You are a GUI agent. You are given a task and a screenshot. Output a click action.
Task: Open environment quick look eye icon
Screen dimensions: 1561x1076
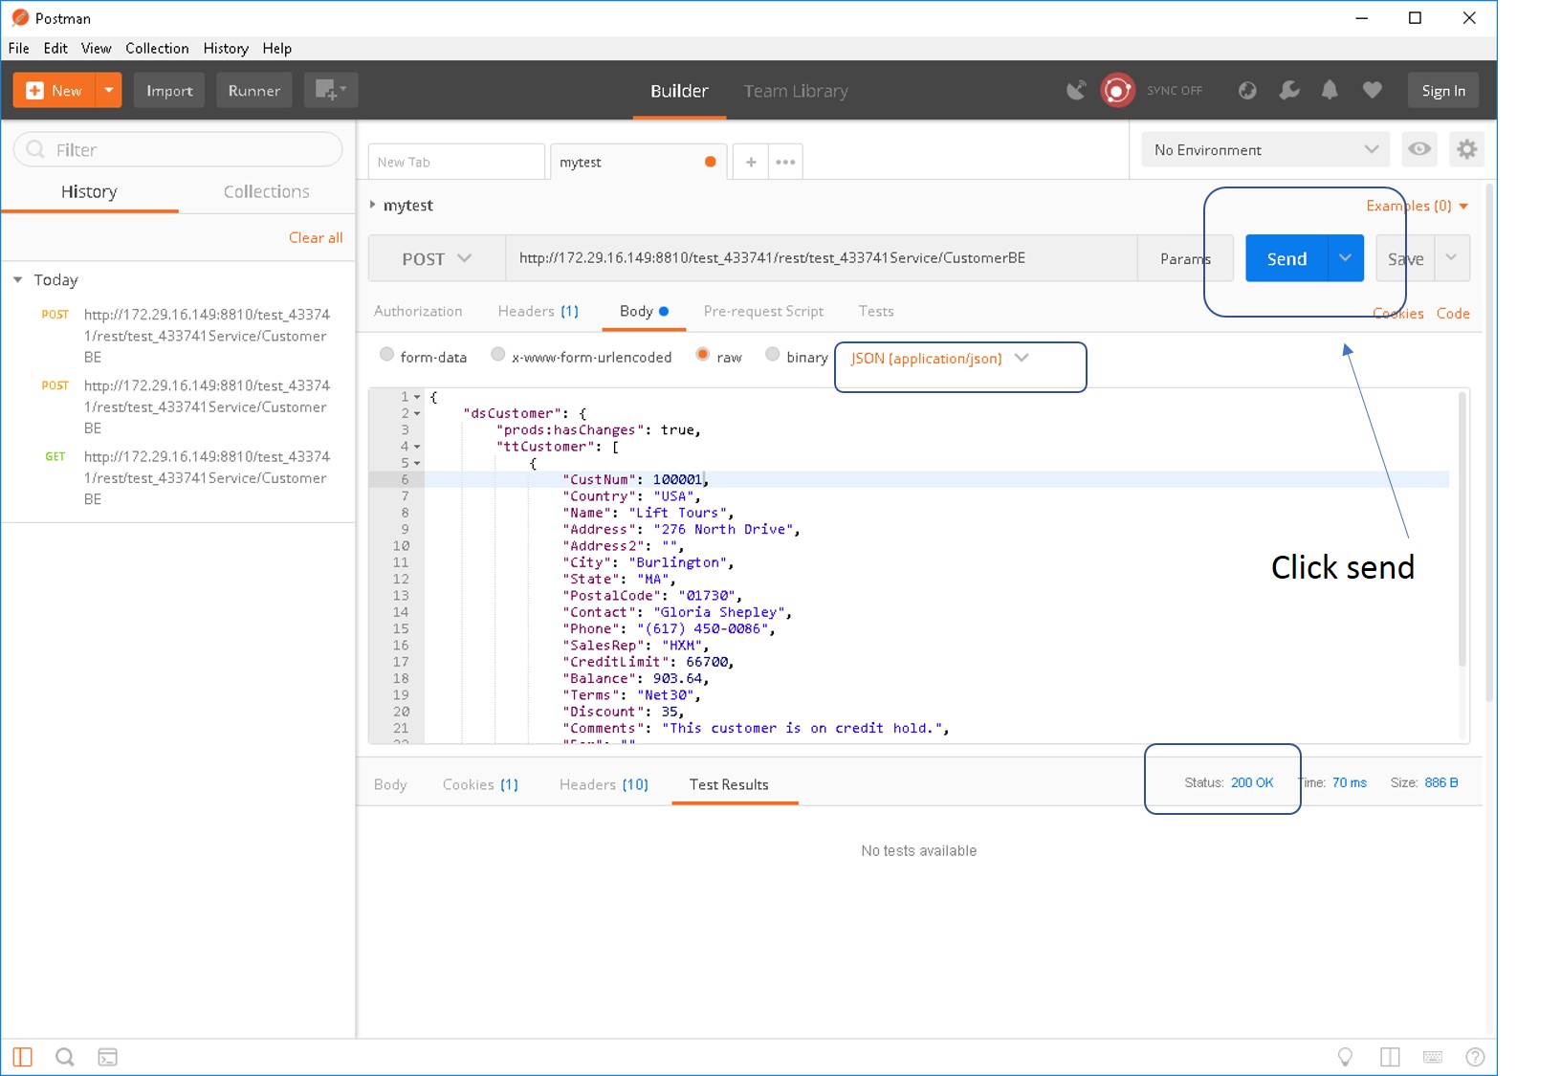click(1419, 149)
